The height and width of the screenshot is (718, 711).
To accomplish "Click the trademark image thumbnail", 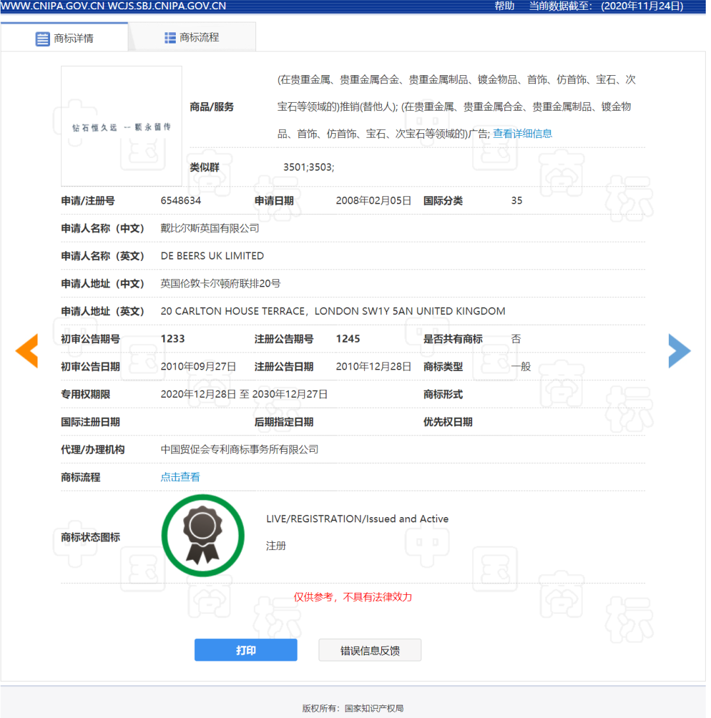I will (121, 126).
